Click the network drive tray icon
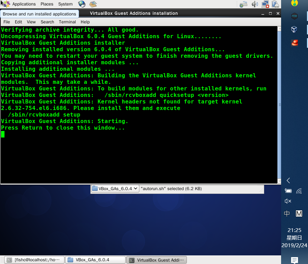 (x=244, y=4)
